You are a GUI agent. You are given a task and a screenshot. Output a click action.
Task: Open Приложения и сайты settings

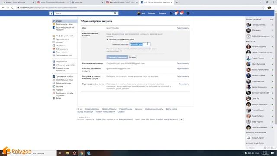click(x=65, y=76)
